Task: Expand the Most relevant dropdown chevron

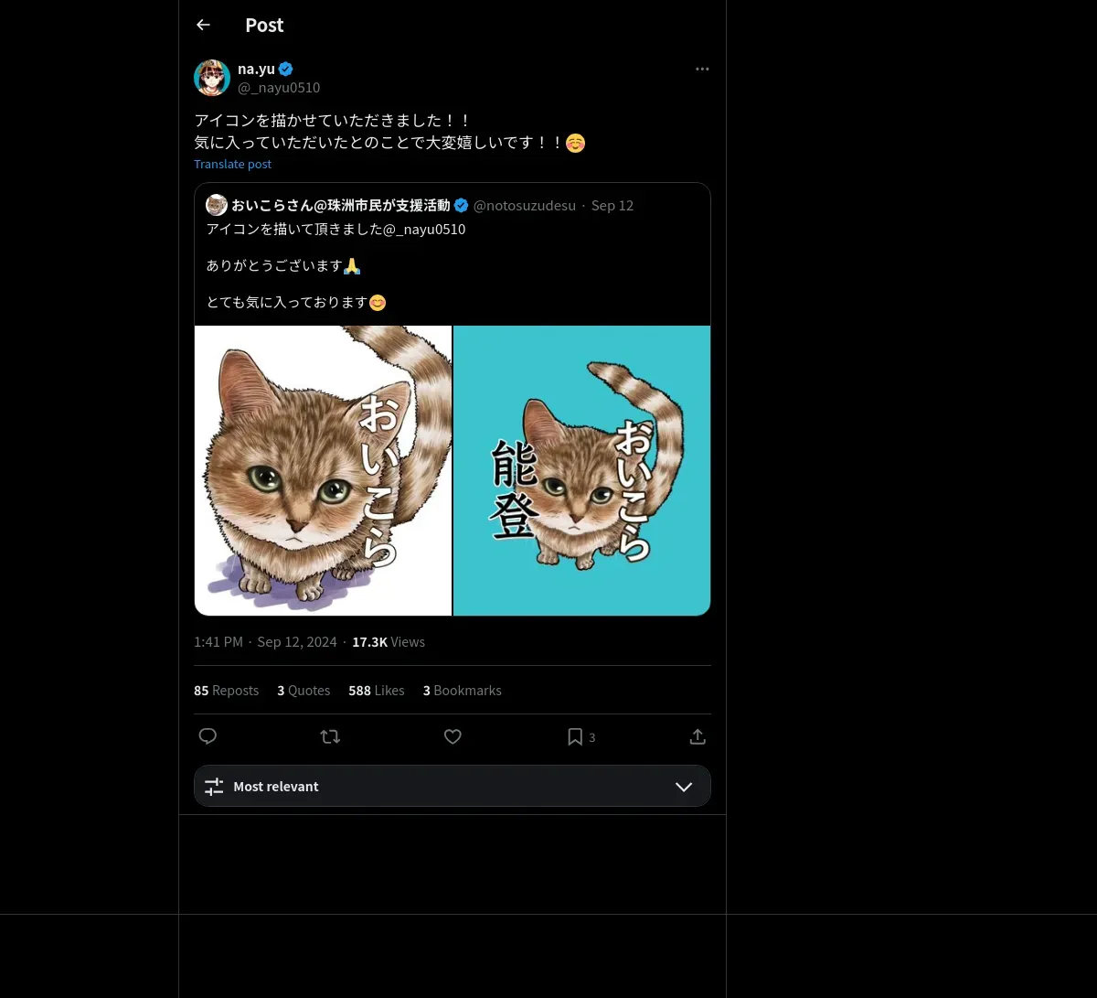Action: click(684, 787)
